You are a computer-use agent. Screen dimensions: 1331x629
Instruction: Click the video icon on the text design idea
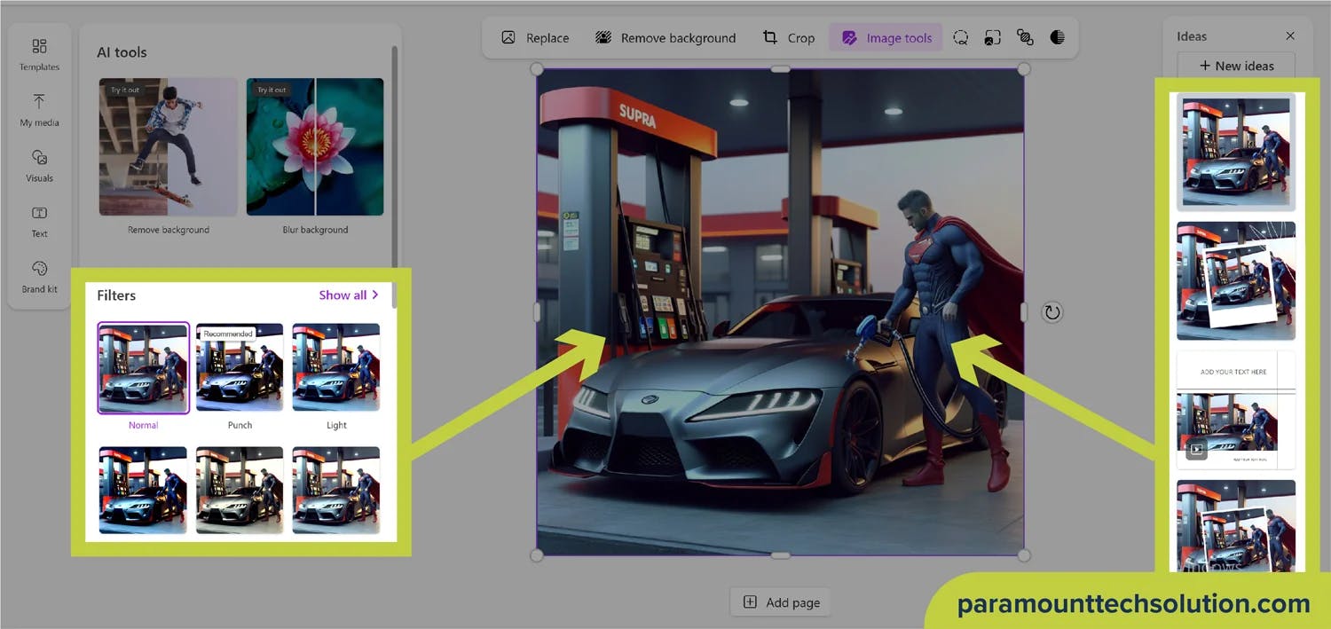[1196, 450]
